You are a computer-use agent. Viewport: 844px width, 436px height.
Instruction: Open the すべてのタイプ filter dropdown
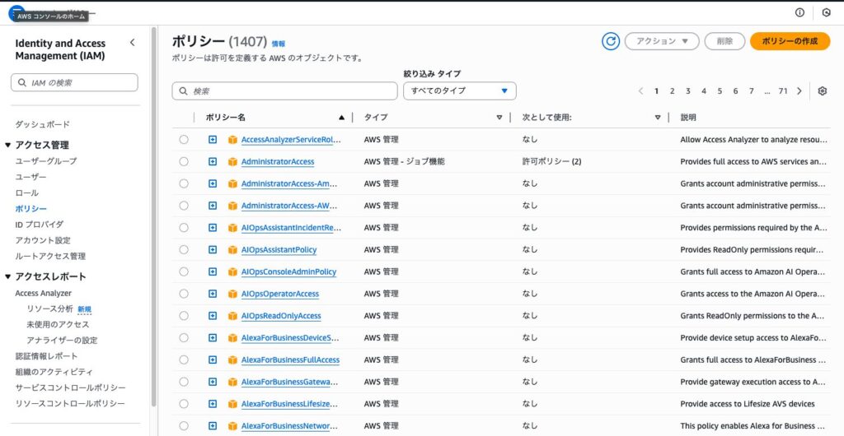[460, 91]
